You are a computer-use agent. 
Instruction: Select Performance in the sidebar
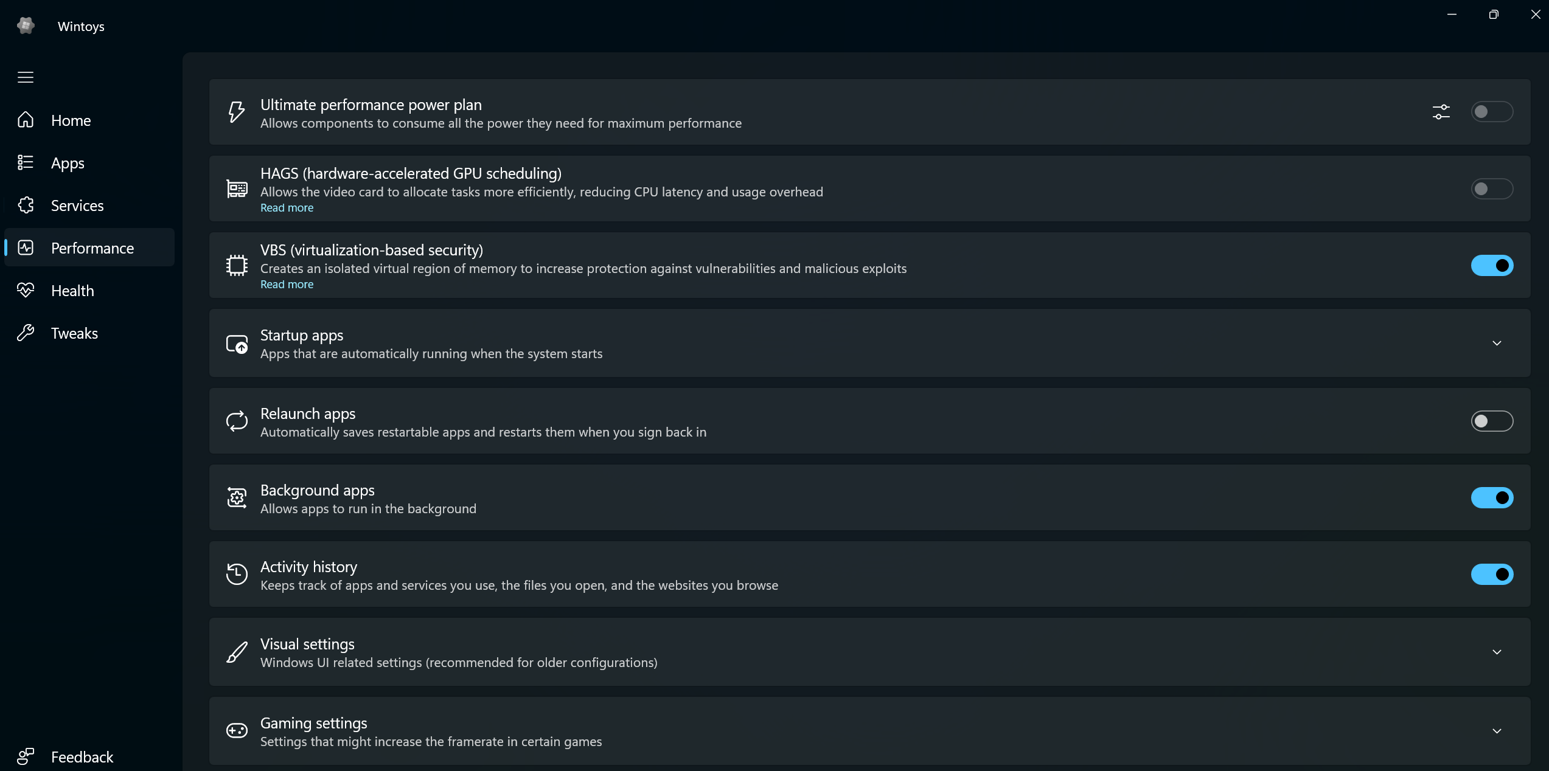point(89,247)
